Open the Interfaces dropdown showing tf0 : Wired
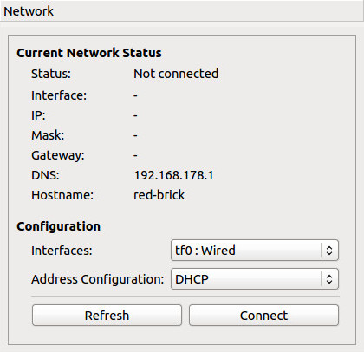 255,251
